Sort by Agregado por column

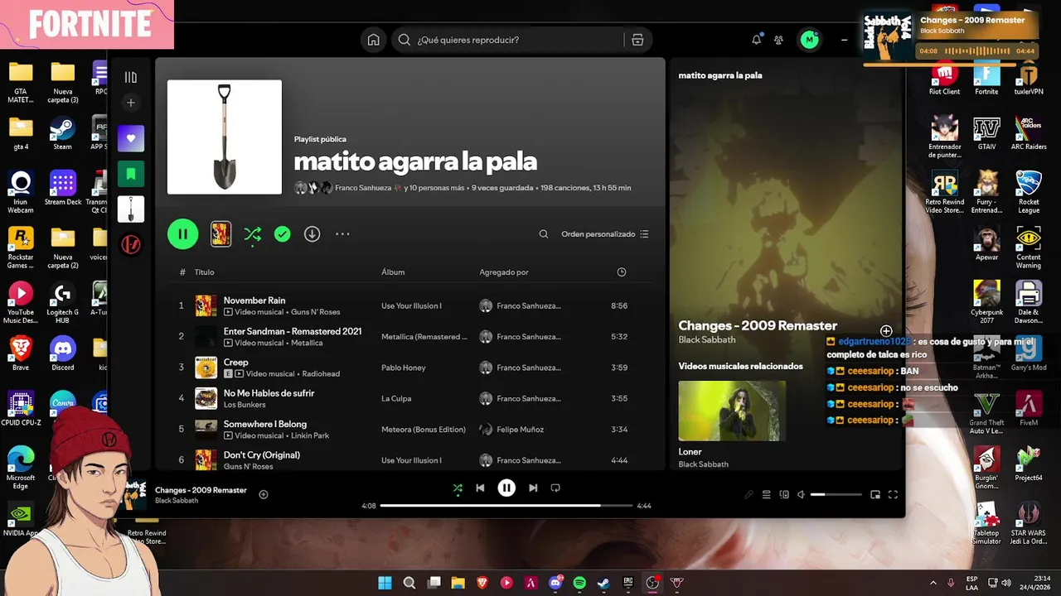point(504,272)
